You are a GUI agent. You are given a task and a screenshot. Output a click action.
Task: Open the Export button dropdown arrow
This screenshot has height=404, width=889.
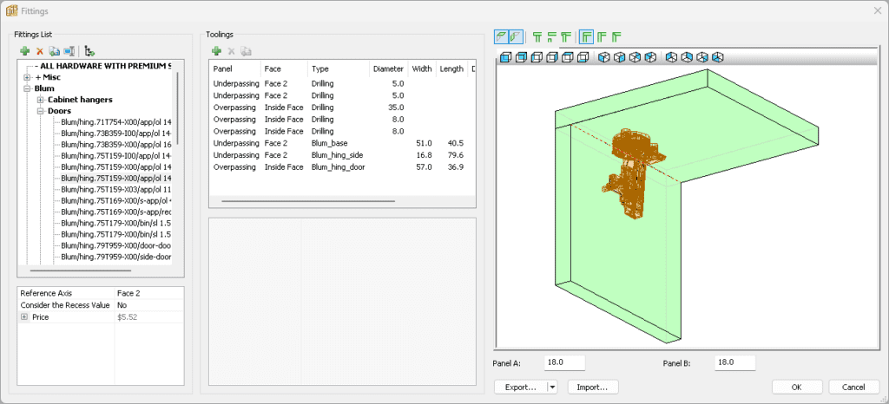pyautogui.click(x=551, y=387)
